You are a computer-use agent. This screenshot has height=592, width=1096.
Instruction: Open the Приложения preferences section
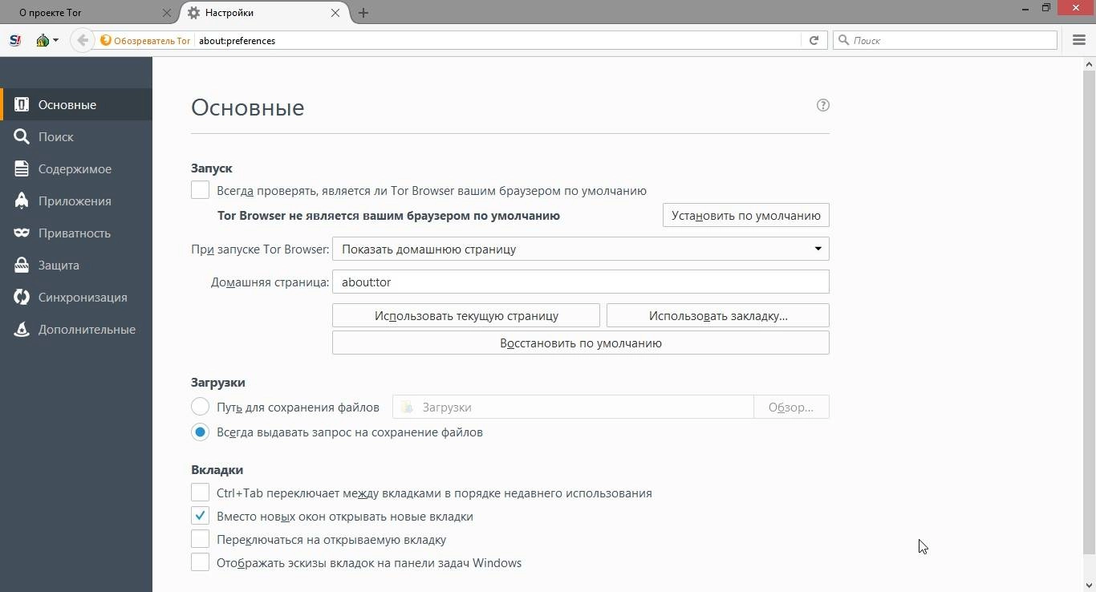point(76,201)
